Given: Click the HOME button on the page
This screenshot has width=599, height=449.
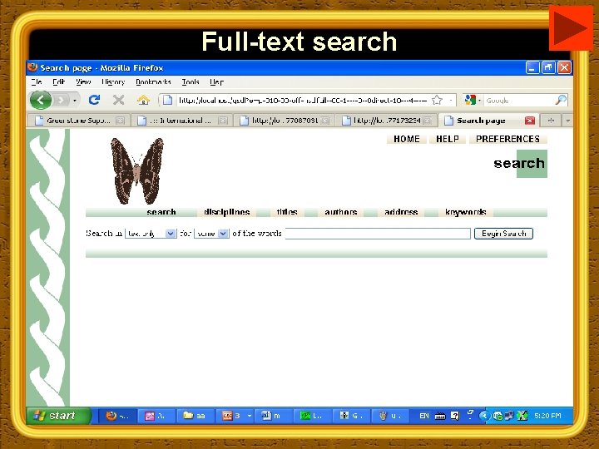Looking at the screenshot, I should pos(407,139).
